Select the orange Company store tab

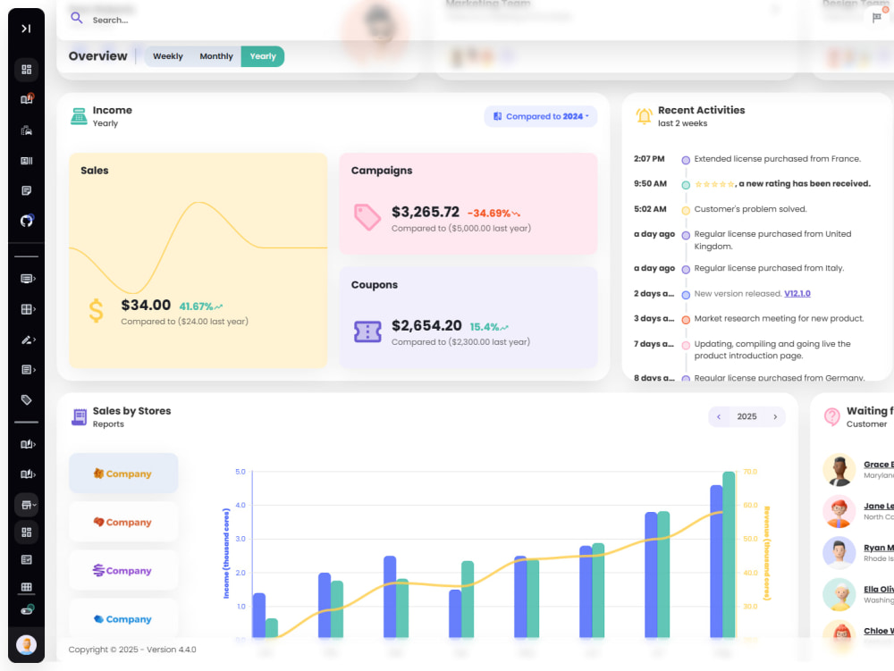(123, 474)
